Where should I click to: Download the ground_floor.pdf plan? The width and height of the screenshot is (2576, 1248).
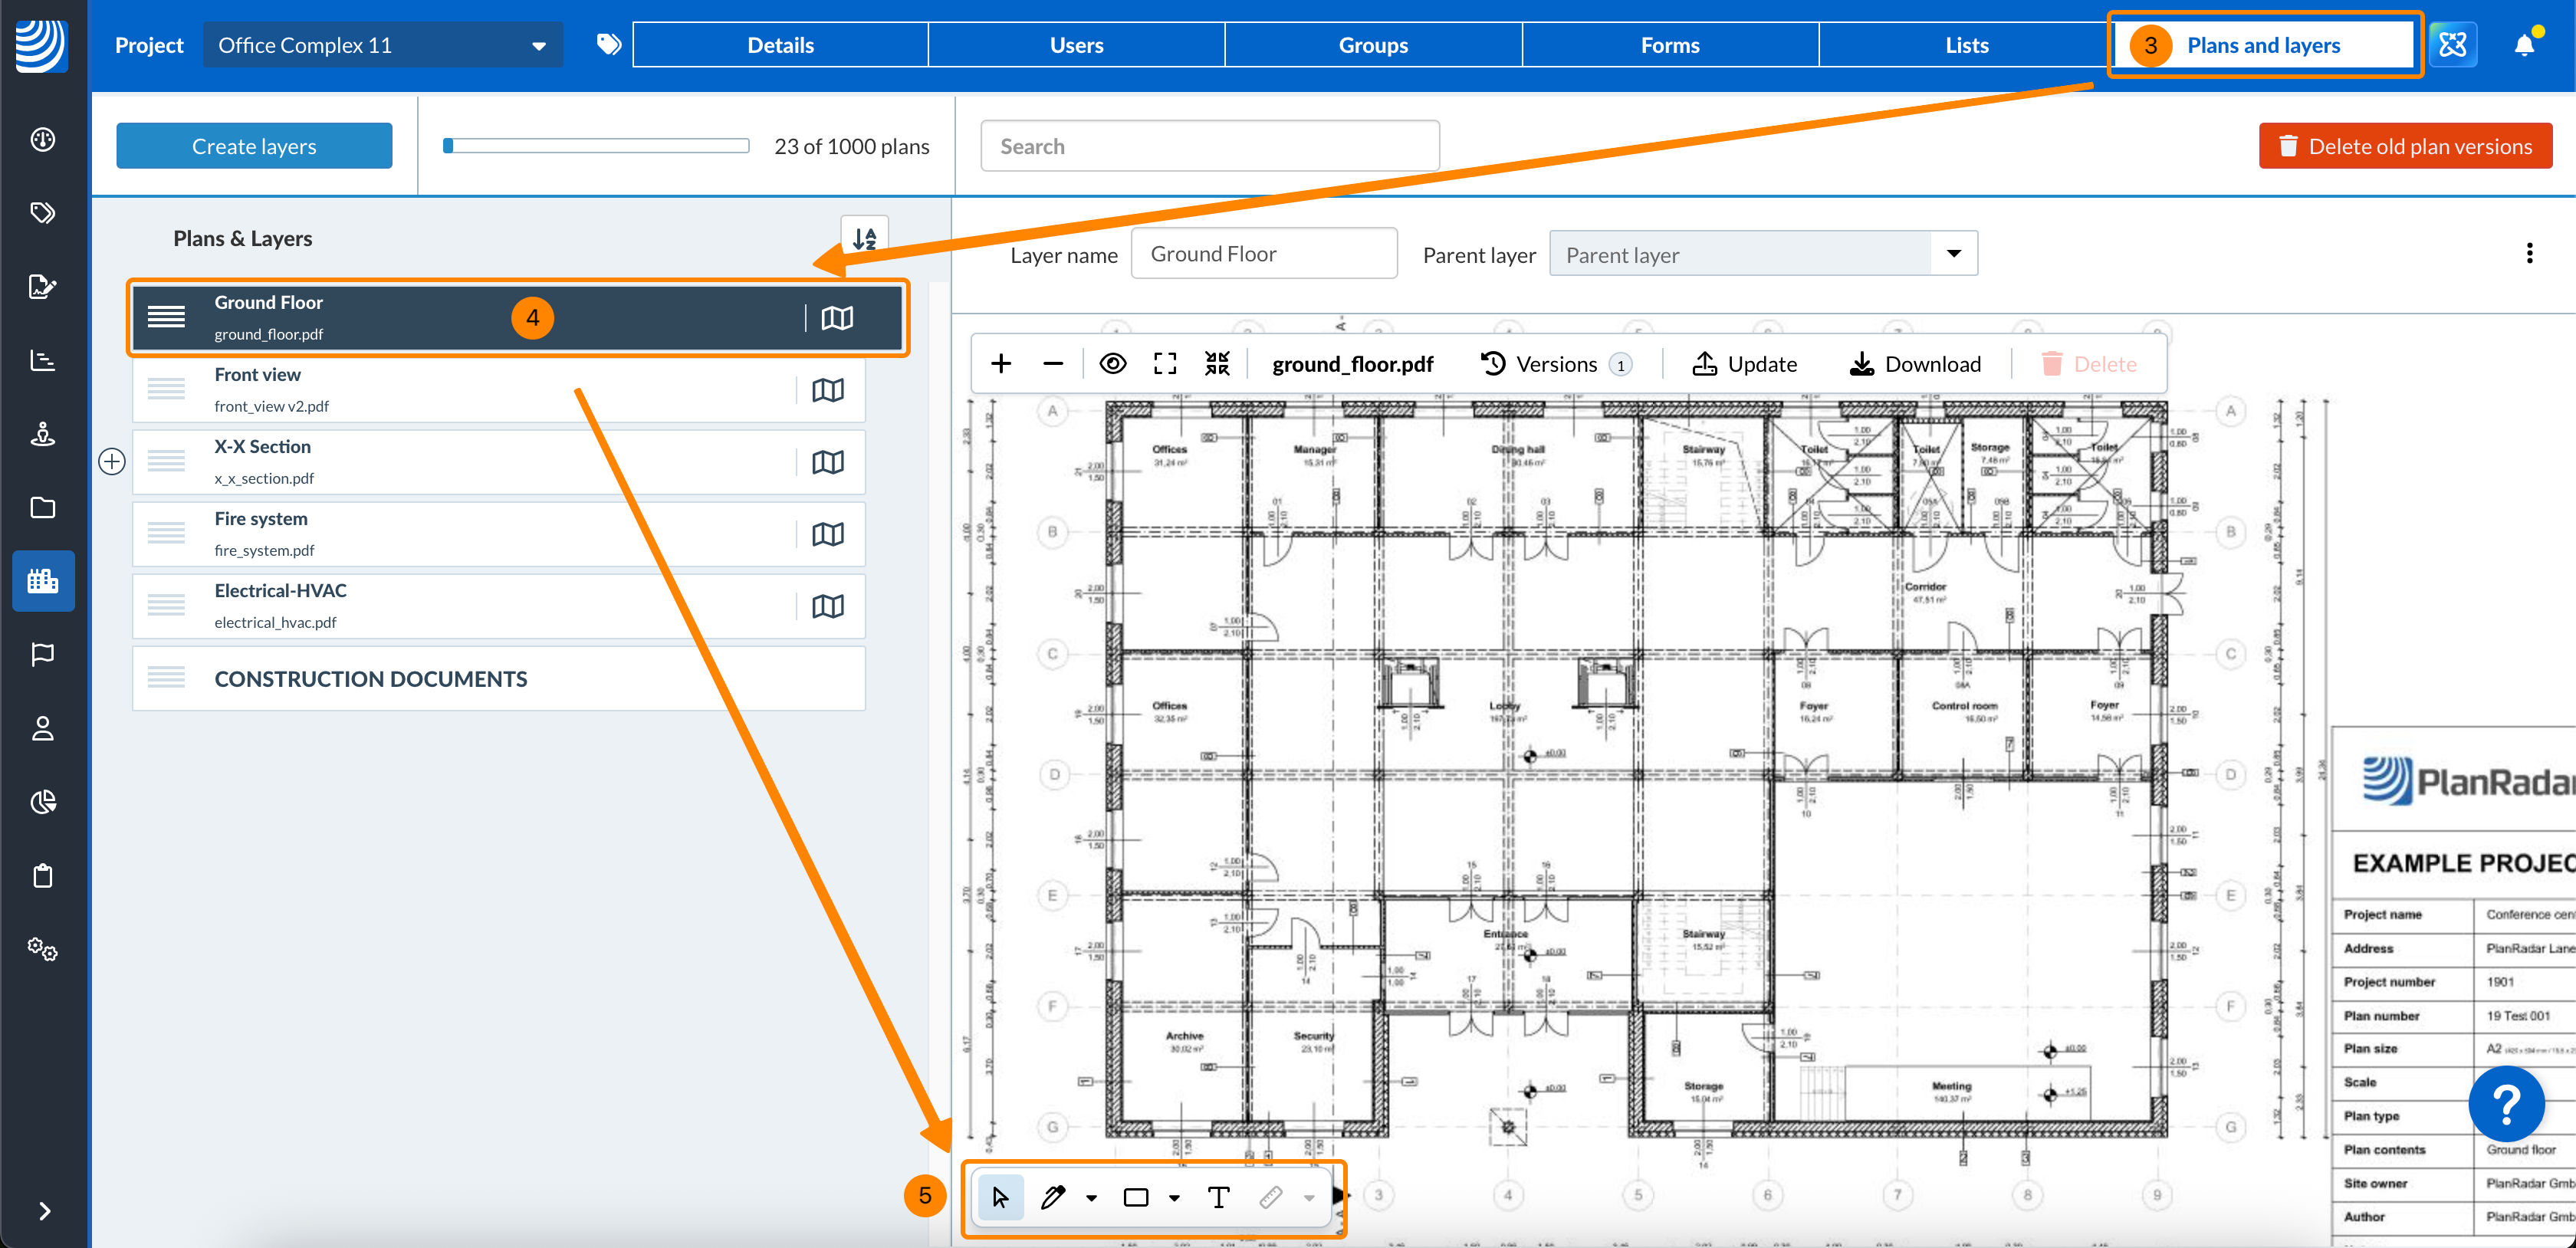1915,364
